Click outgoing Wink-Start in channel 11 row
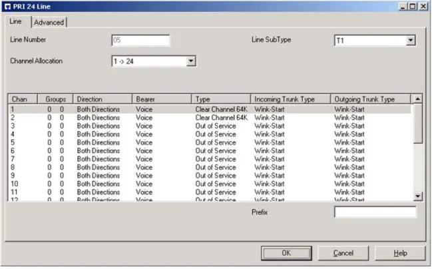Image resolution: width=432 pixels, height=269 pixels. click(349, 192)
